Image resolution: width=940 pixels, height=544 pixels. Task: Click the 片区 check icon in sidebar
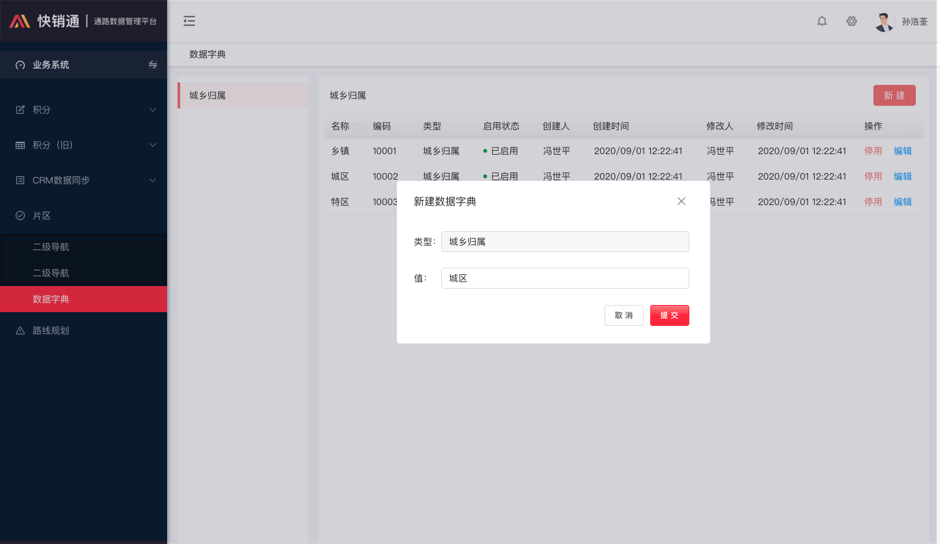[x=22, y=215]
